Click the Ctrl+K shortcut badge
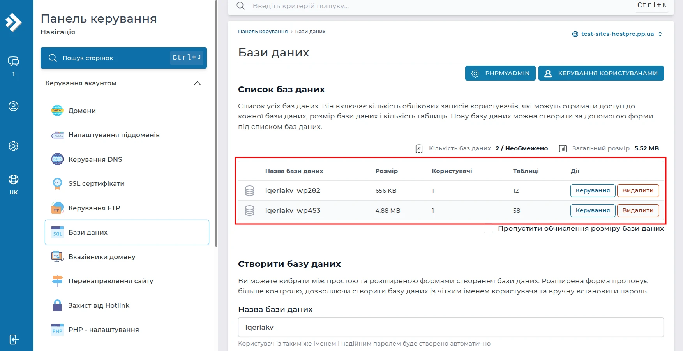 652,5
